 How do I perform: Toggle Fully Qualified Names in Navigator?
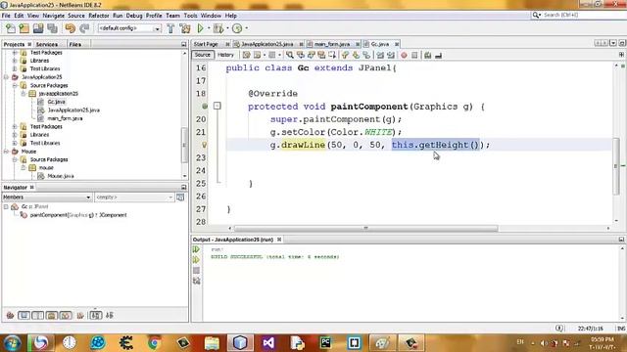click(x=80, y=315)
